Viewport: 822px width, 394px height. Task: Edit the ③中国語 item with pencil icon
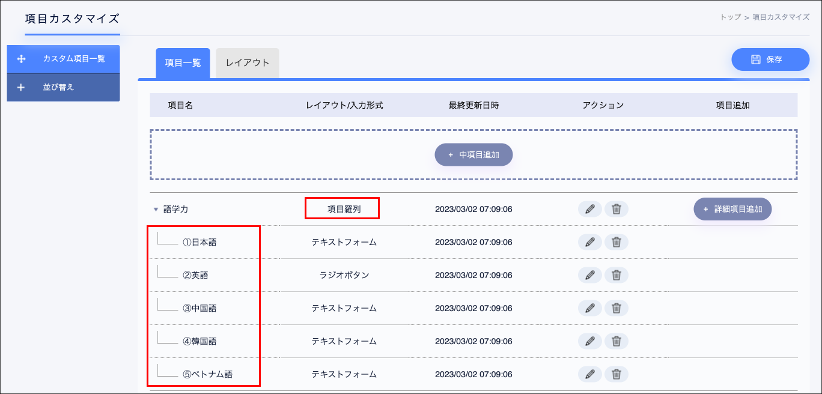[x=589, y=308]
